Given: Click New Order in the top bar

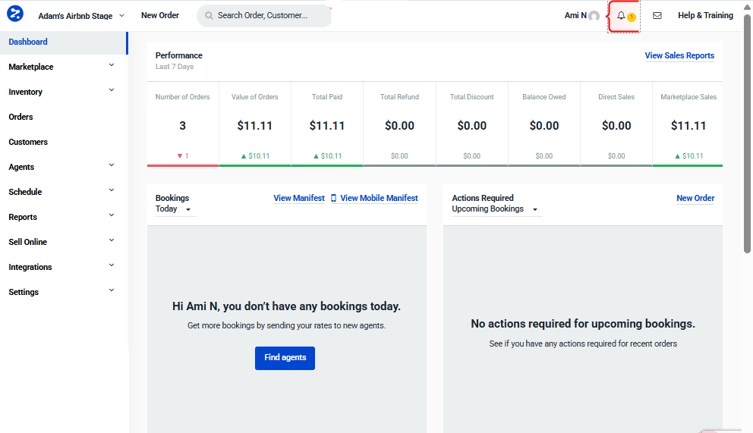Looking at the screenshot, I should [160, 15].
